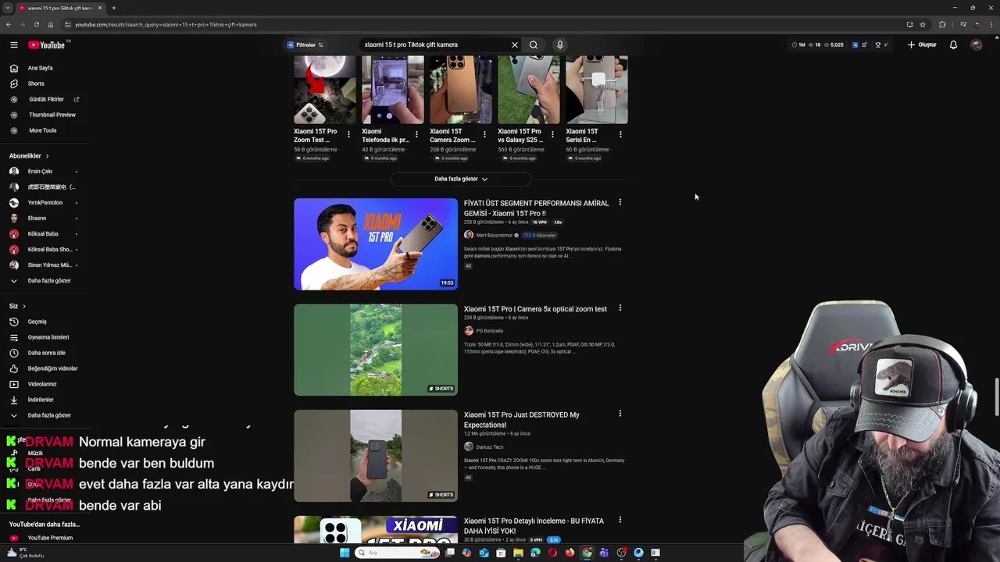The height and width of the screenshot is (562, 1000).
Task: Go back in the browser
Action: coord(9,24)
